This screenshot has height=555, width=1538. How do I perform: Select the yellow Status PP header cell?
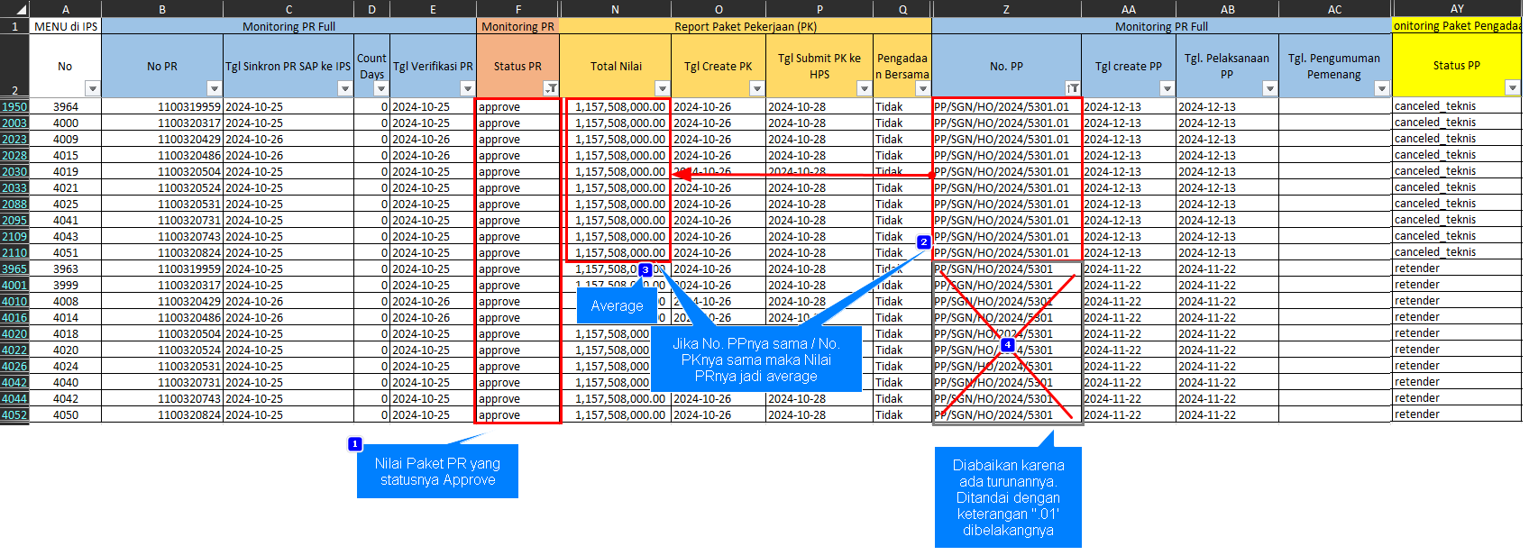tap(1456, 65)
